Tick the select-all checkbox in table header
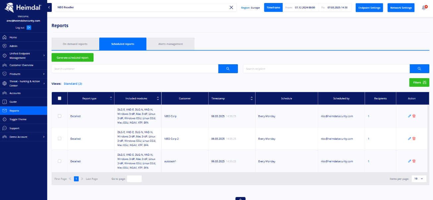The width and height of the screenshot is (433, 200). pos(60,98)
